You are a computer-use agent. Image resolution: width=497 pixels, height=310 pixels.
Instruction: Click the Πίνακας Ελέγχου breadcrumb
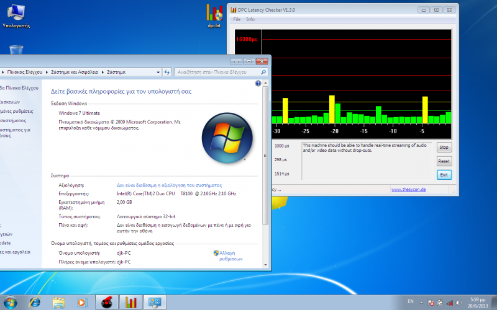(x=25, y=72)
